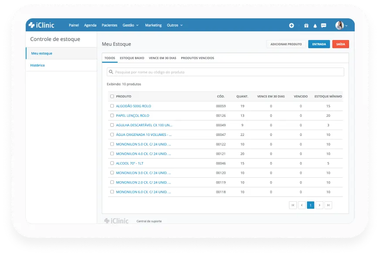380x254 pixels.
Task: Click the CÓD. column header
Action: click(x=221, y=96)
